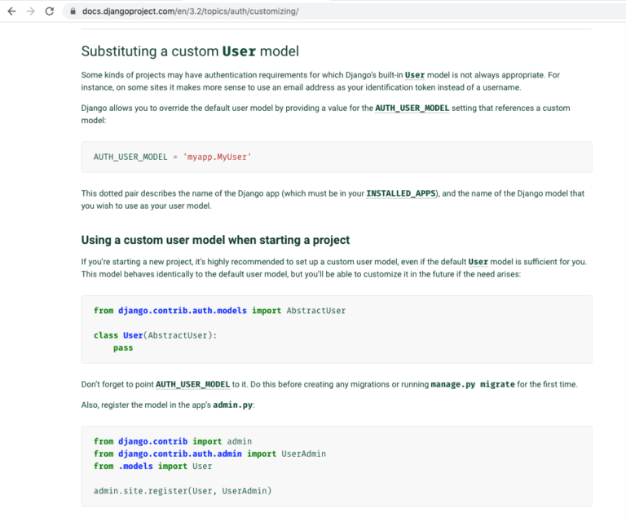
Task: Open the AUTH_USER_MODEL setting link in second paragraph
Action: (x=412, y=108)
